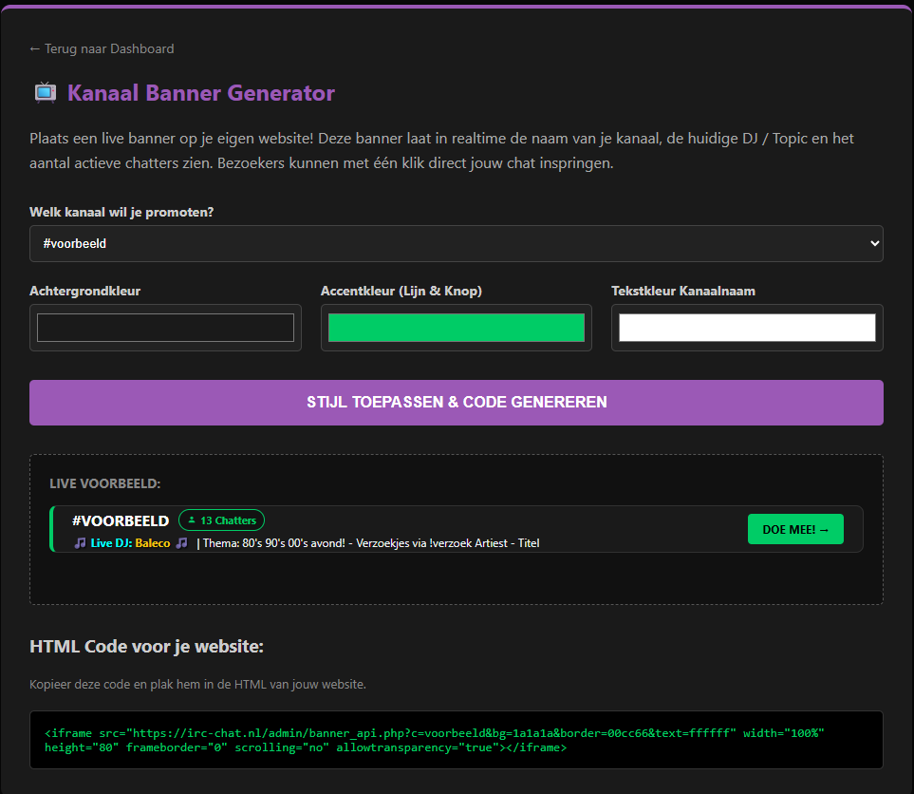Click the DOE MEE! button in the preview
This screenshot has width=914, height=794.
tap(795, 529)
